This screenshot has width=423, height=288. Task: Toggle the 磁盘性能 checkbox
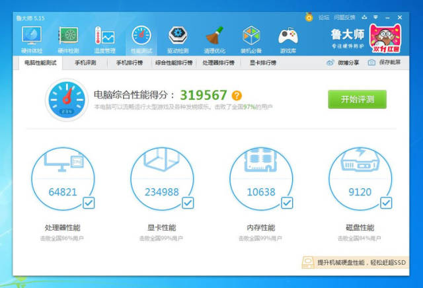click(386, 203)
